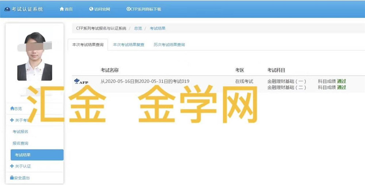Image resolution: width=365 pixels, height=185 pixels.
Task: Open 报名查询 from the sidebar
Action: click(x=20, y=143)
